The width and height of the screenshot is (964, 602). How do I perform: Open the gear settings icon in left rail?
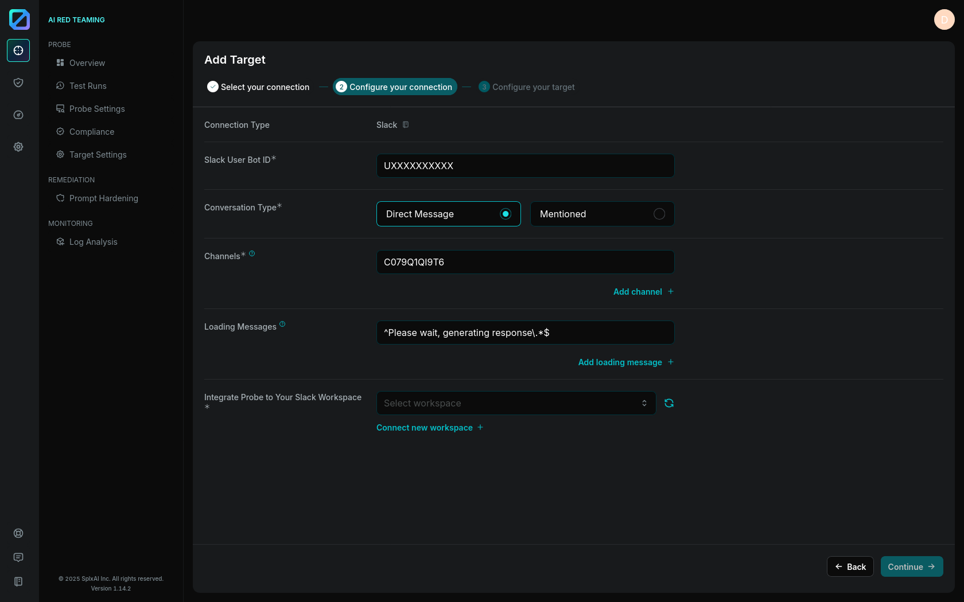18,147
